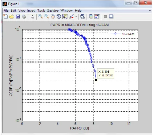Toggle the Insert Legend toolbar button
This screenshot has width=153, height=136.
97,16
